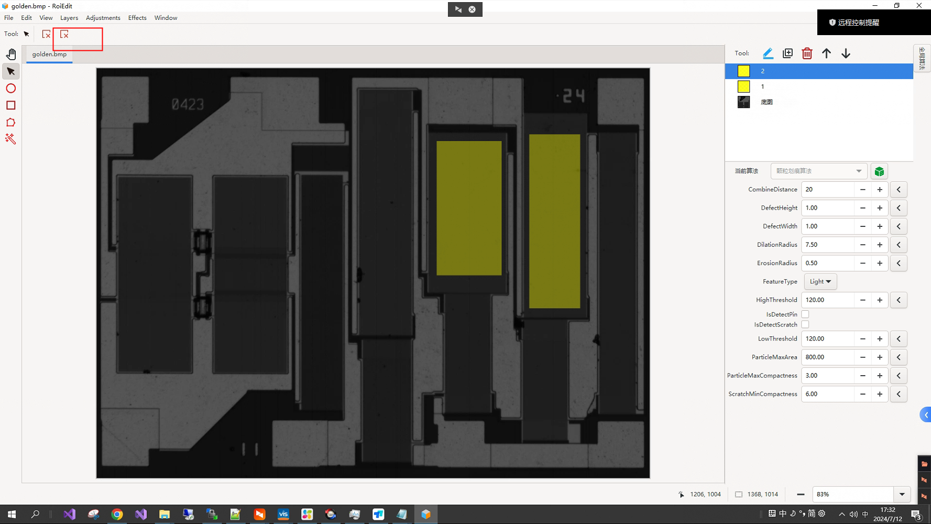Open the current algorithm dropdown
The height and width of the screenshot is (524, 931).
coord(819,171)
